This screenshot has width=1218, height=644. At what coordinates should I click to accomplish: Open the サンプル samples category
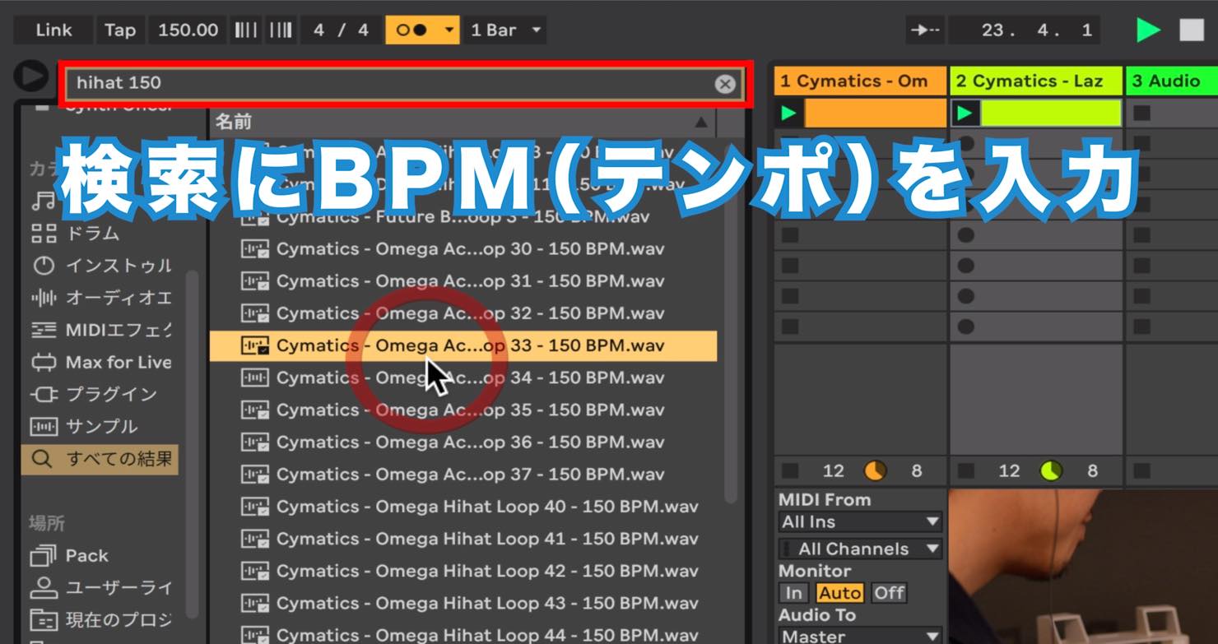[84, 426]
